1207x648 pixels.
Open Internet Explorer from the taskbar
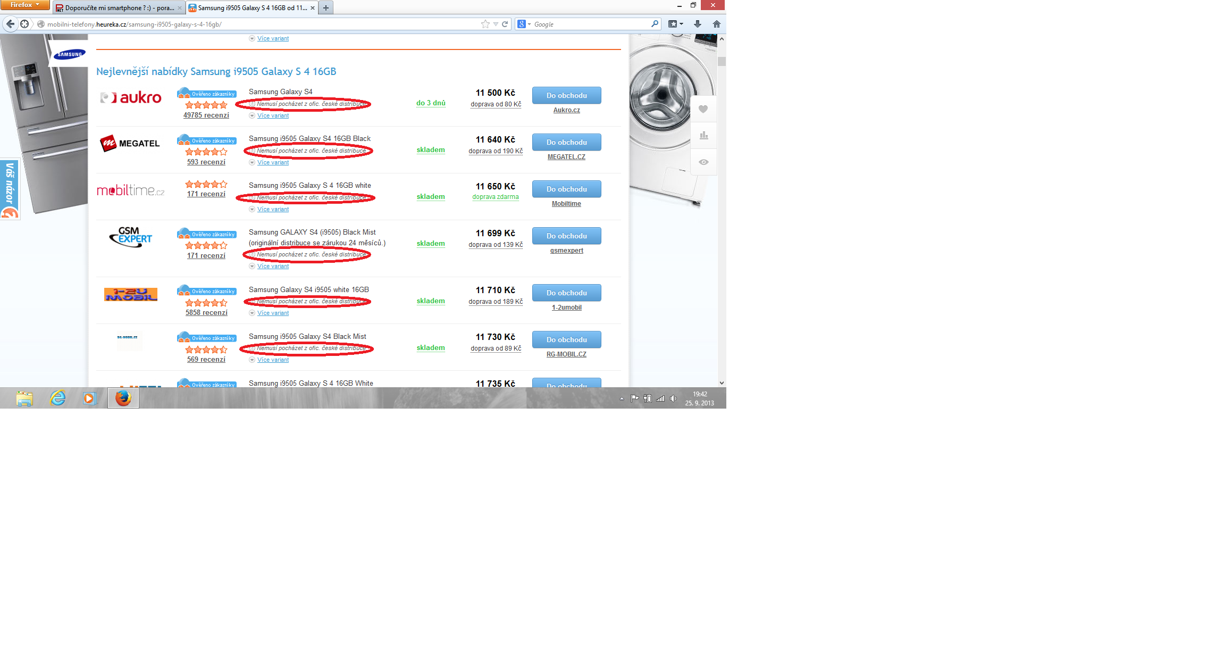[x=57, y=398]
